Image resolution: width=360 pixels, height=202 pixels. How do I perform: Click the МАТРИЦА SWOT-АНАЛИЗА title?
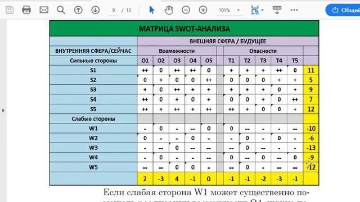(184, 29)
